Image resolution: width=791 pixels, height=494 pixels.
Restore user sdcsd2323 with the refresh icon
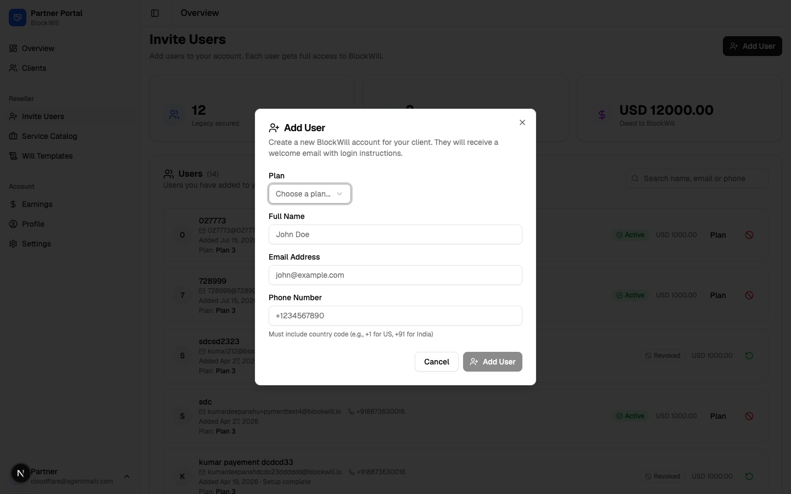coord(749,356)
